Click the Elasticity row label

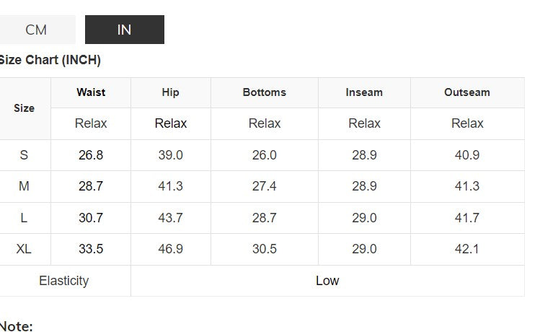[64, 281]
